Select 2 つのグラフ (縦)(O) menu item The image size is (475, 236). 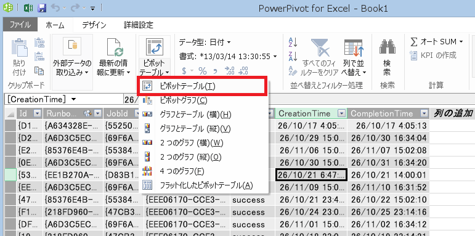click(203, 157)
